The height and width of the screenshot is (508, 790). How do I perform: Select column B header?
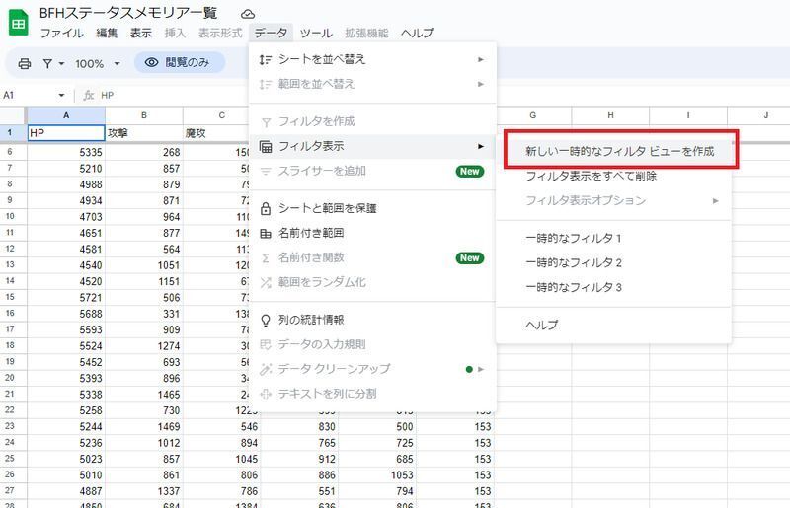pyautogui.click(x=144, y=115)
